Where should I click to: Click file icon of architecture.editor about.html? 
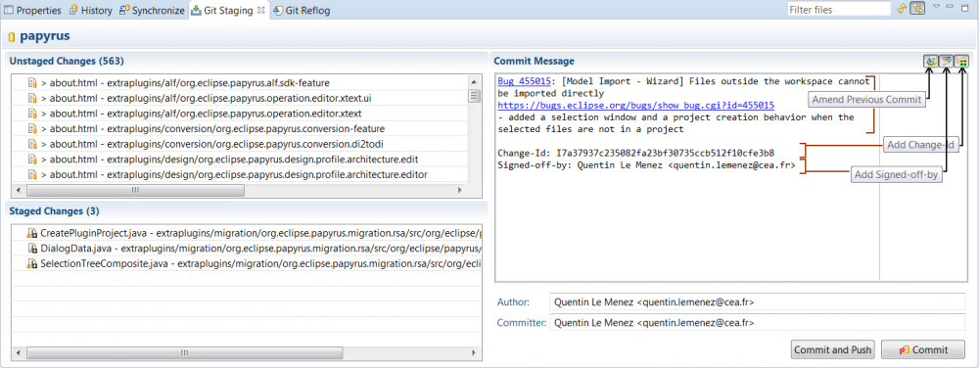pos(32,174)
